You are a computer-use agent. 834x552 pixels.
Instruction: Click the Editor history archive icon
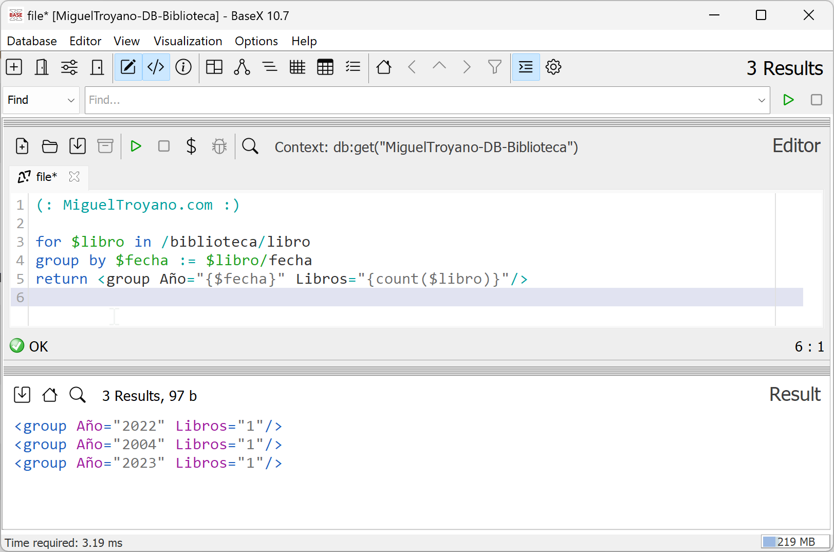click(105, 146)
